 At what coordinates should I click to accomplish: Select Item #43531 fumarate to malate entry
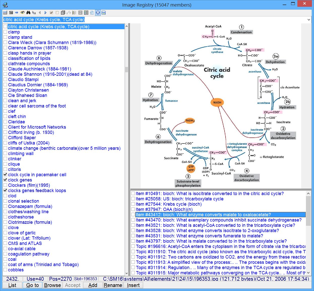pyautogui.click(x=199, y=236)
